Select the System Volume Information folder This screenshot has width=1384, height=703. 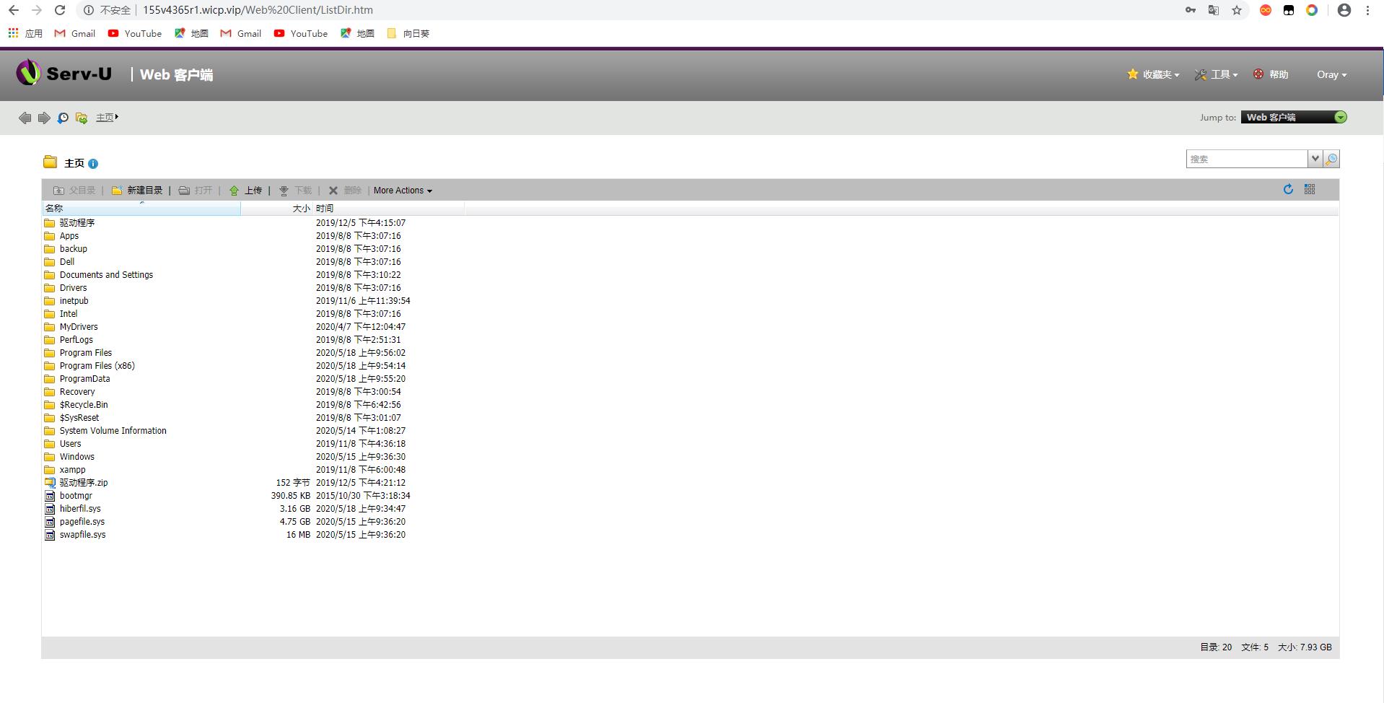click(x=113, y=431)
